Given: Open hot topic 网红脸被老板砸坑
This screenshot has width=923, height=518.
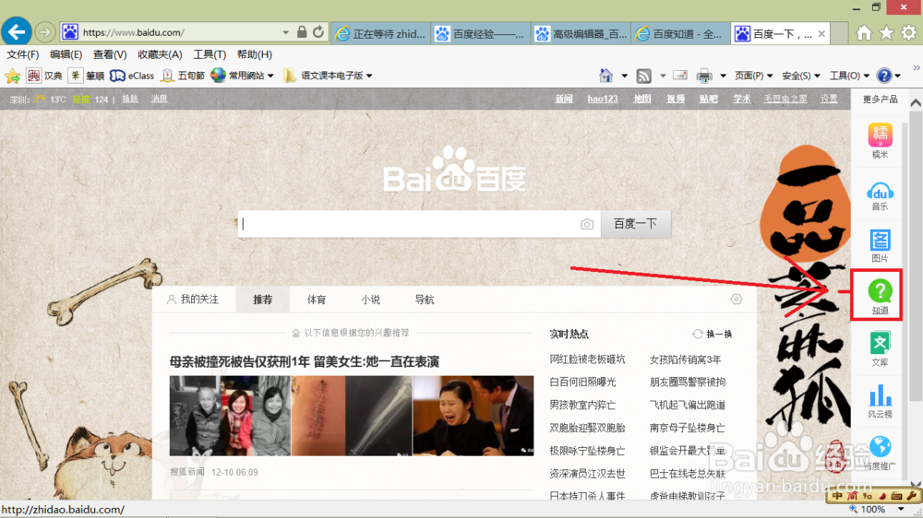Looking at the screenshot, I should pos(587,359).
